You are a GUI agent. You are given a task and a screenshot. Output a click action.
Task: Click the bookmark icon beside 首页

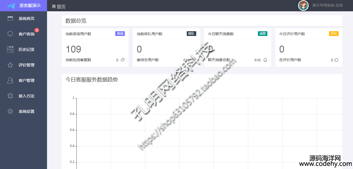54,7
